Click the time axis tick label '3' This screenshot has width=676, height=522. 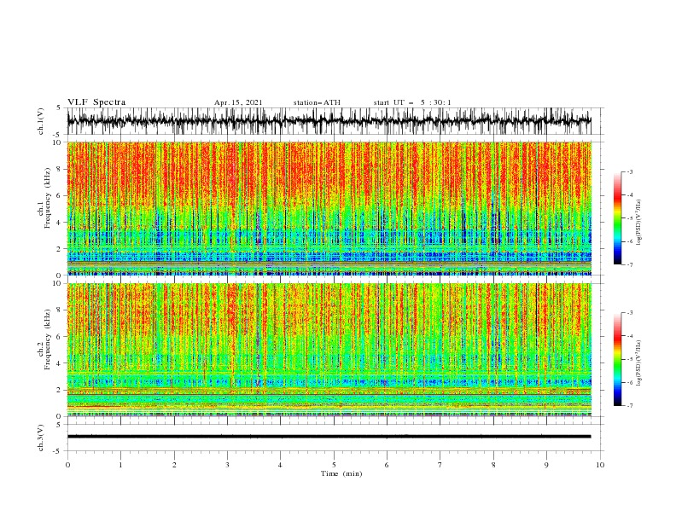click(227, 465)
